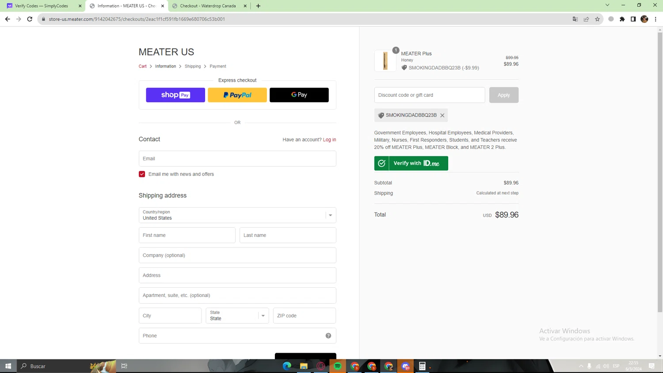Viewport: 663px width, 373px height.
Task: Open the State dropdown
Action: point(237,316)
